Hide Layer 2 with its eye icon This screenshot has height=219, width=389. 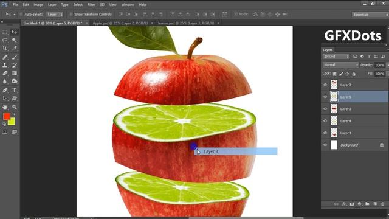(x=325, y=85)
